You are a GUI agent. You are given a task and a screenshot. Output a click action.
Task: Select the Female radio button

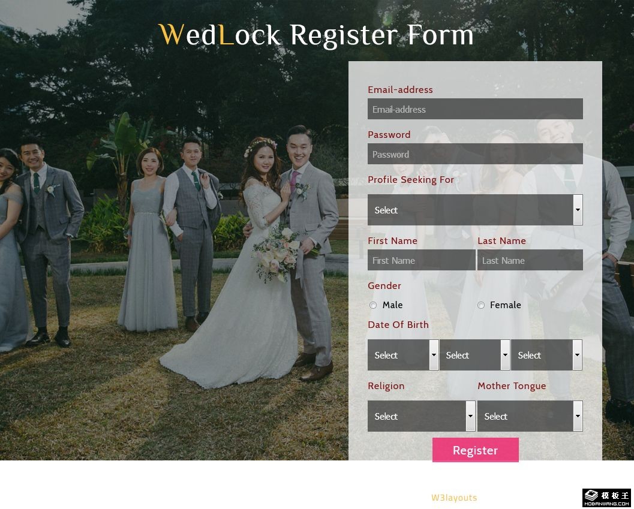pos(481,305)
